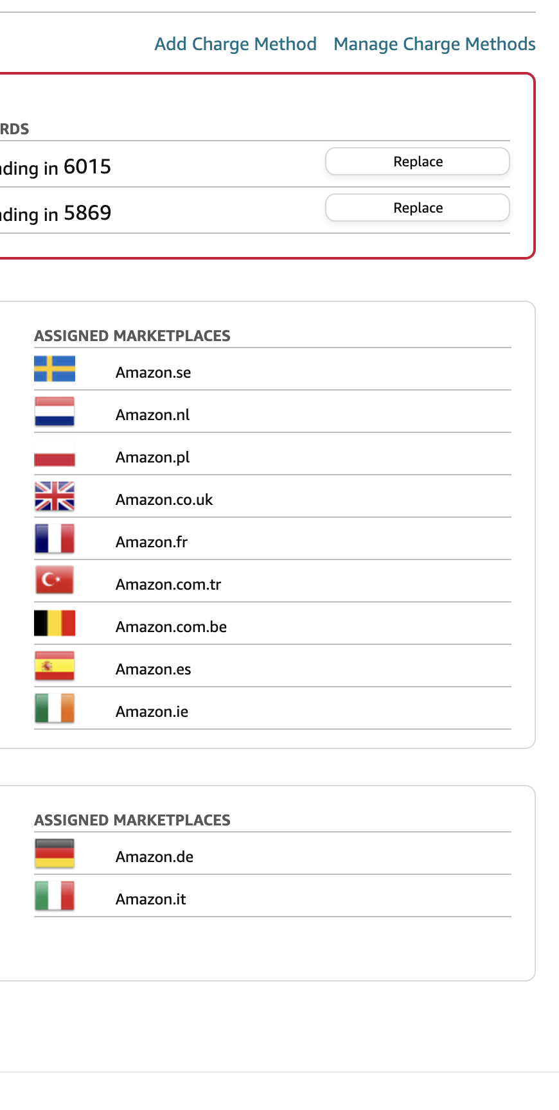The width and height of the screenshot is (559, 1110).
Task: Open the Manage Charge Methods link
Action: [434, 44]
